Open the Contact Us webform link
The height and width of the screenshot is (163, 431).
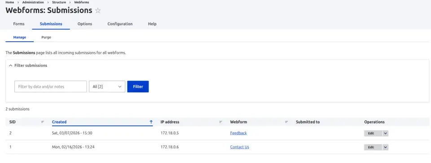point(239,147)
